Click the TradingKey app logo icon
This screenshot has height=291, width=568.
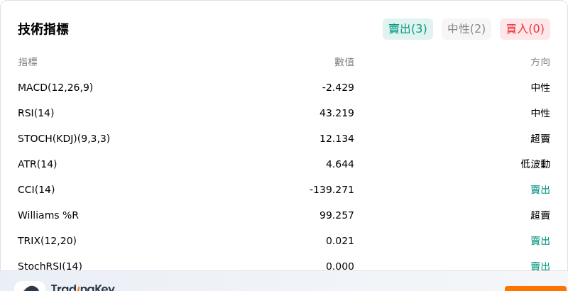(30, 286)
